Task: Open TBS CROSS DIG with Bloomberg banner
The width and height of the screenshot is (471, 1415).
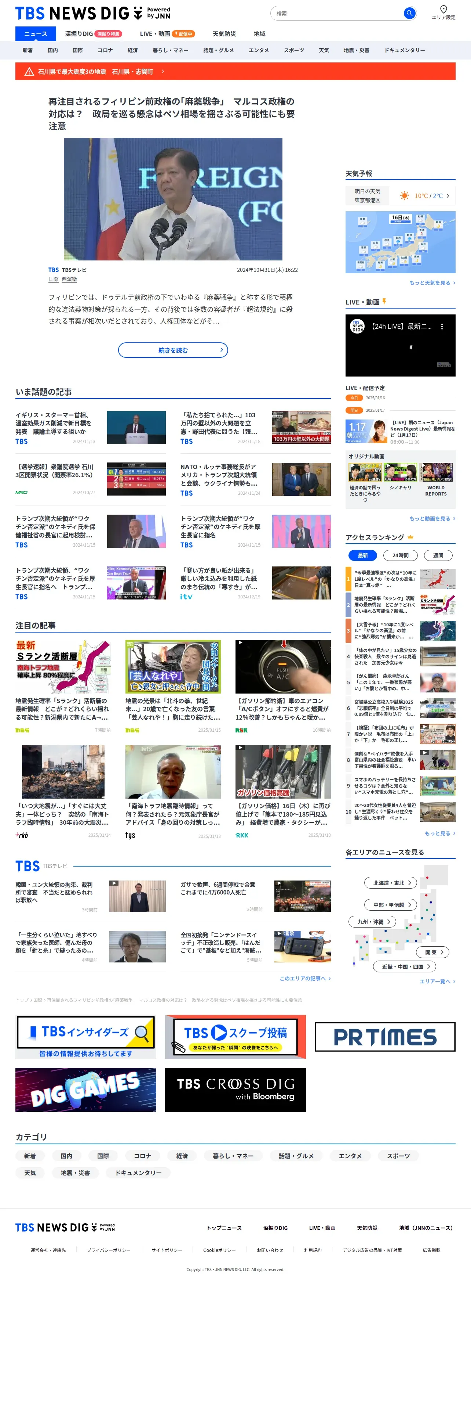Action: click(x=235, y=1090)
